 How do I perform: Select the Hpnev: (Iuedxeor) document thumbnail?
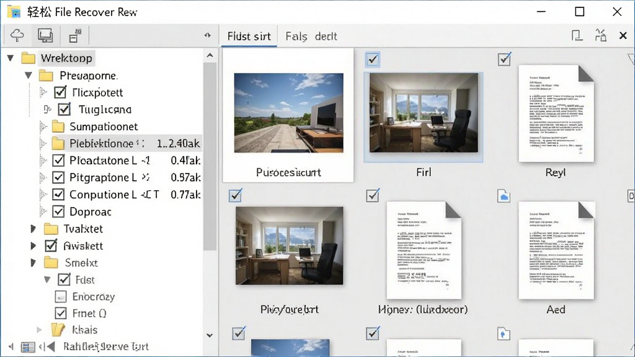pos(424,250)
